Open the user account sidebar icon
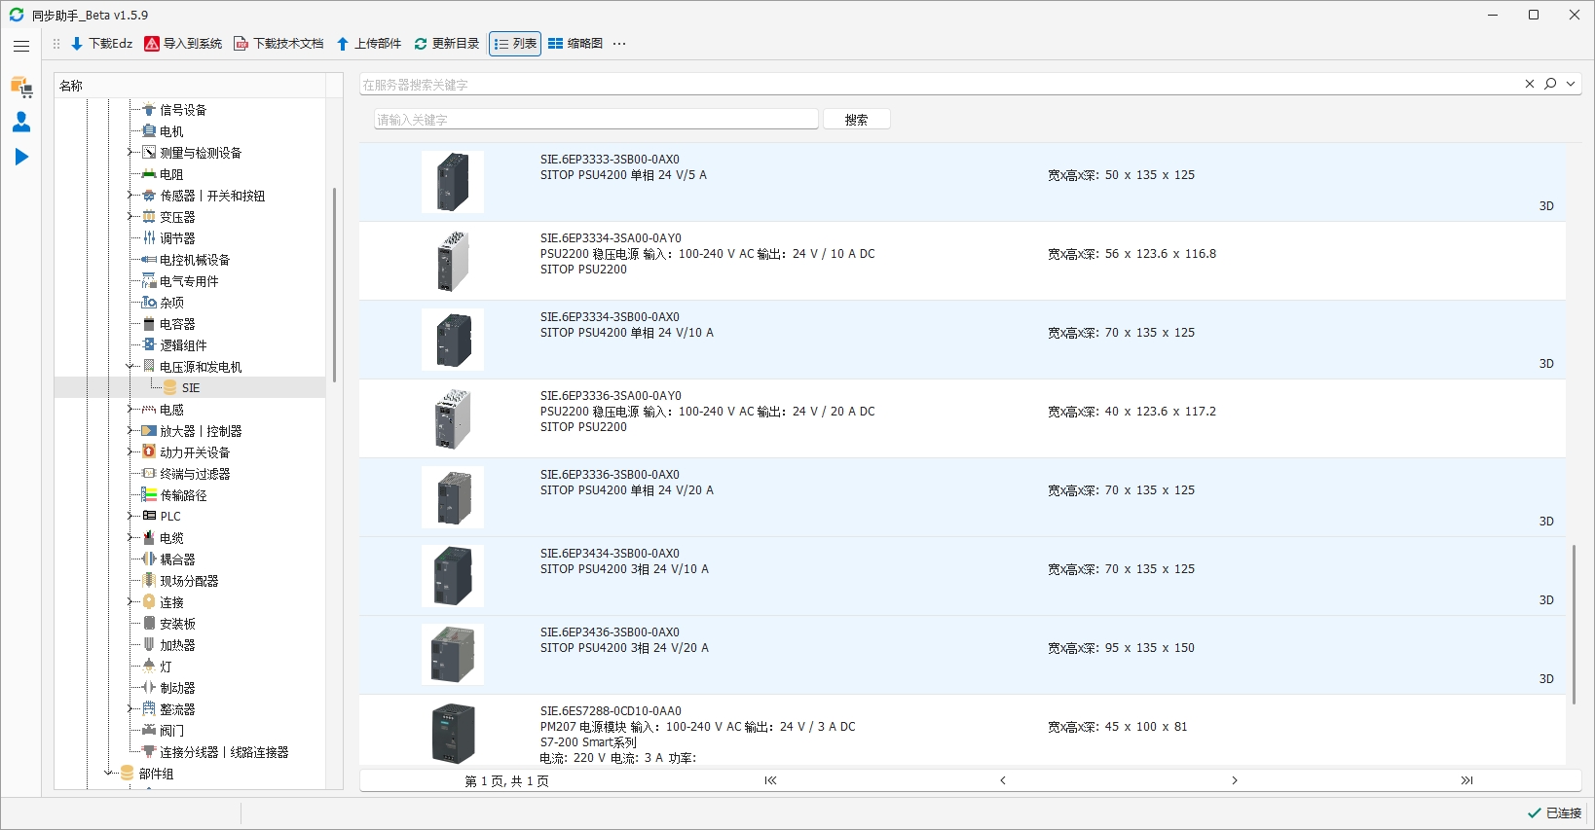 (21, 122)
